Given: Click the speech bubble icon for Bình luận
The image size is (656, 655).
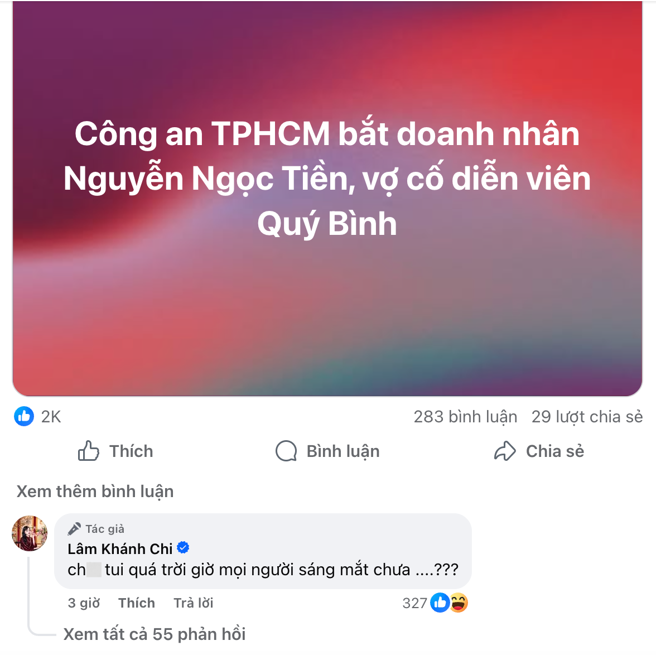Looking at the screenshot, I should click(x=286, y=451).
